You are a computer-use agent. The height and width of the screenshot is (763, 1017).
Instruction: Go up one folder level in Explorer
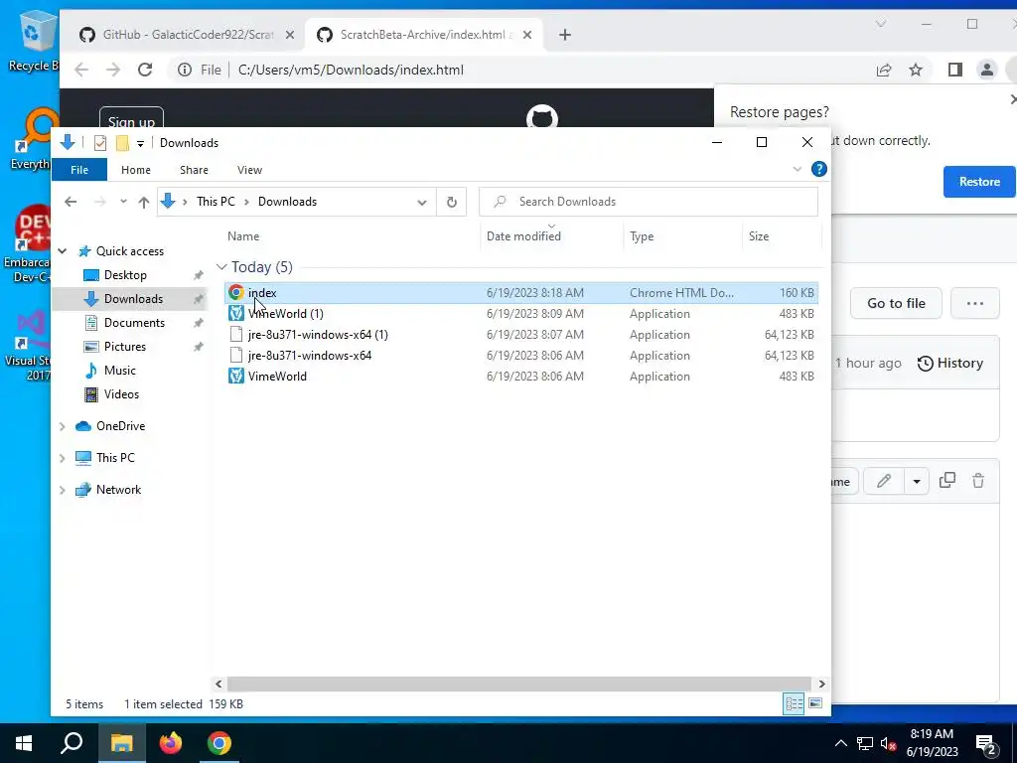tap(144, 202)
